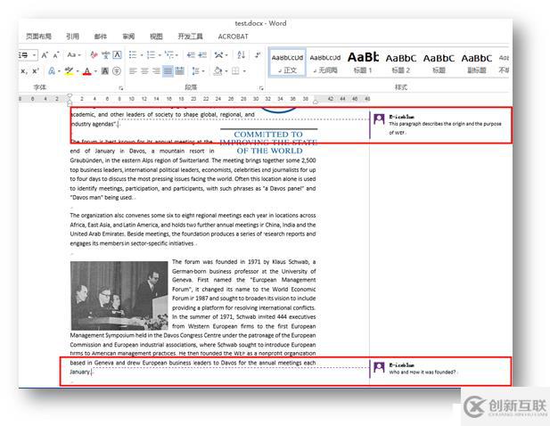Apply yellow text highlight color
This screenshot has width=550, height=426.
click(x=69, y=71)
